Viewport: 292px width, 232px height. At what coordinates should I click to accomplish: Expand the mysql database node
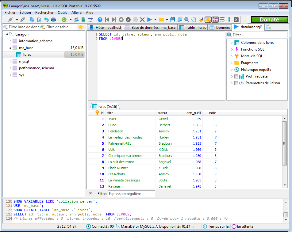tap(10, 61)
